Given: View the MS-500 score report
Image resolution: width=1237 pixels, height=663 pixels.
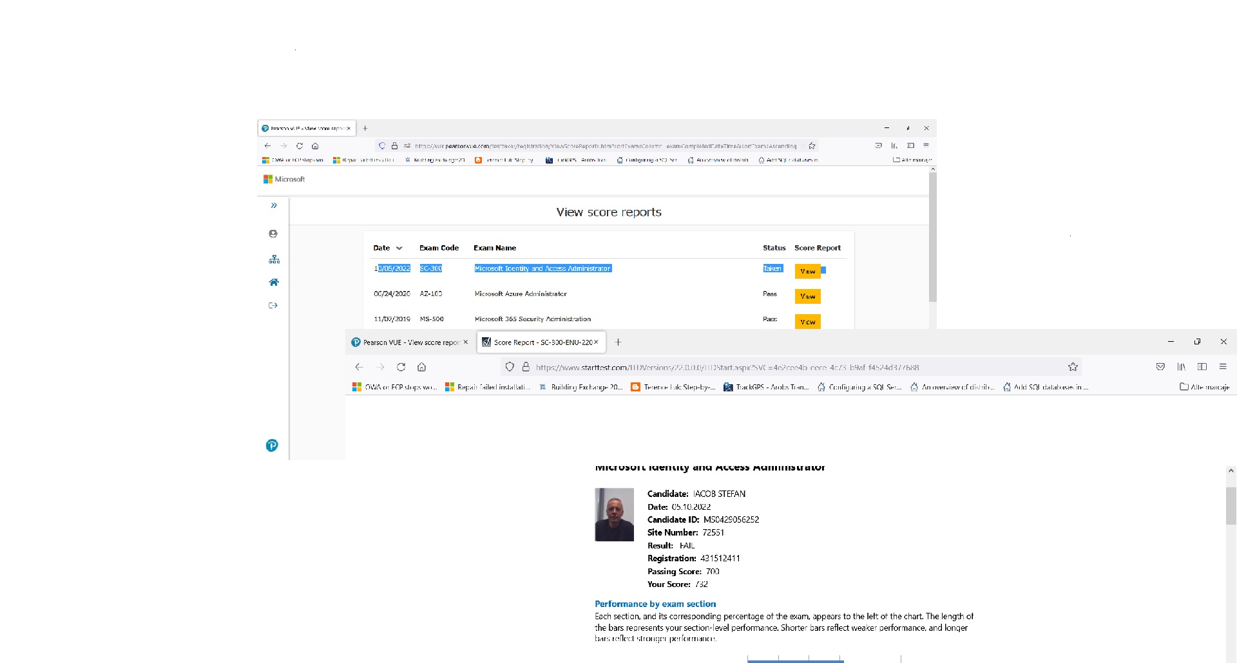Looking at the screenshot, I should pyautogui.click(x=807, y=322).
